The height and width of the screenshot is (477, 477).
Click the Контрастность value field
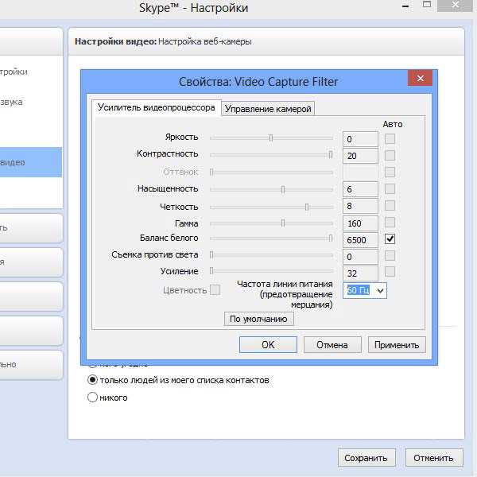pyautogui.click(x=360, y=156)
